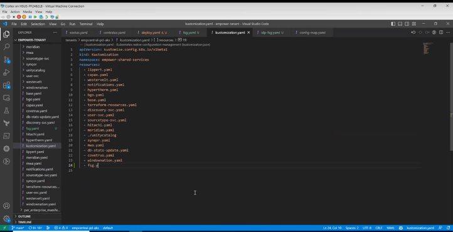Open the terminal-style icon in activity bar

tap(6, 136)
